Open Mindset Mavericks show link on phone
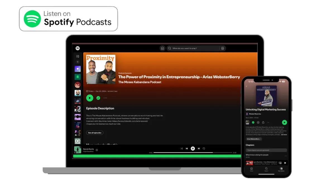Viewport: 335px width, 188px height. [253, 114]
